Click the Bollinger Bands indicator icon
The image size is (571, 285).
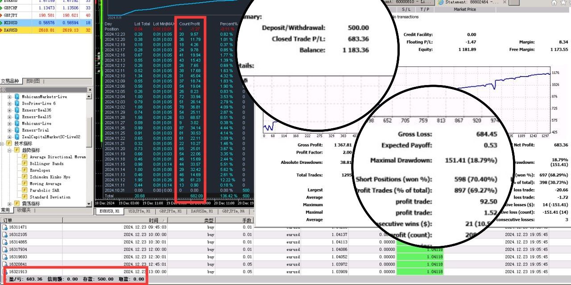[25, 163]
